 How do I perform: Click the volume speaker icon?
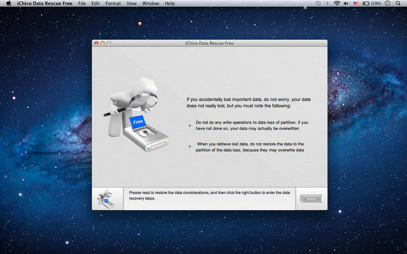tap(346, 4)
